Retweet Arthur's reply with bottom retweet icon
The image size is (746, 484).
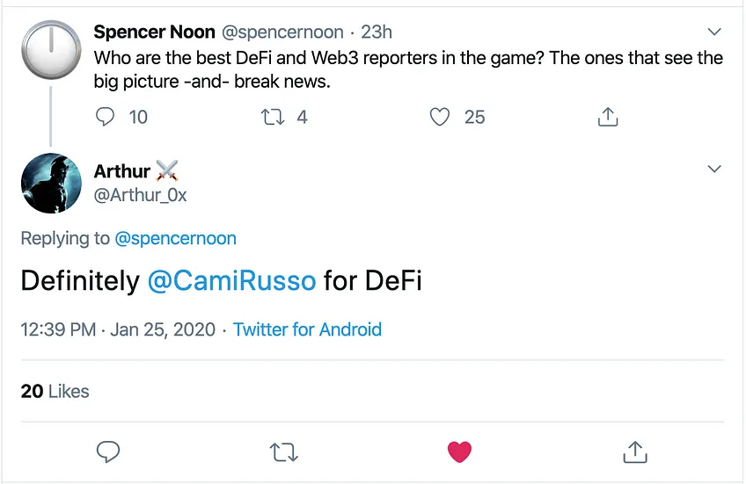coord(283,452)
